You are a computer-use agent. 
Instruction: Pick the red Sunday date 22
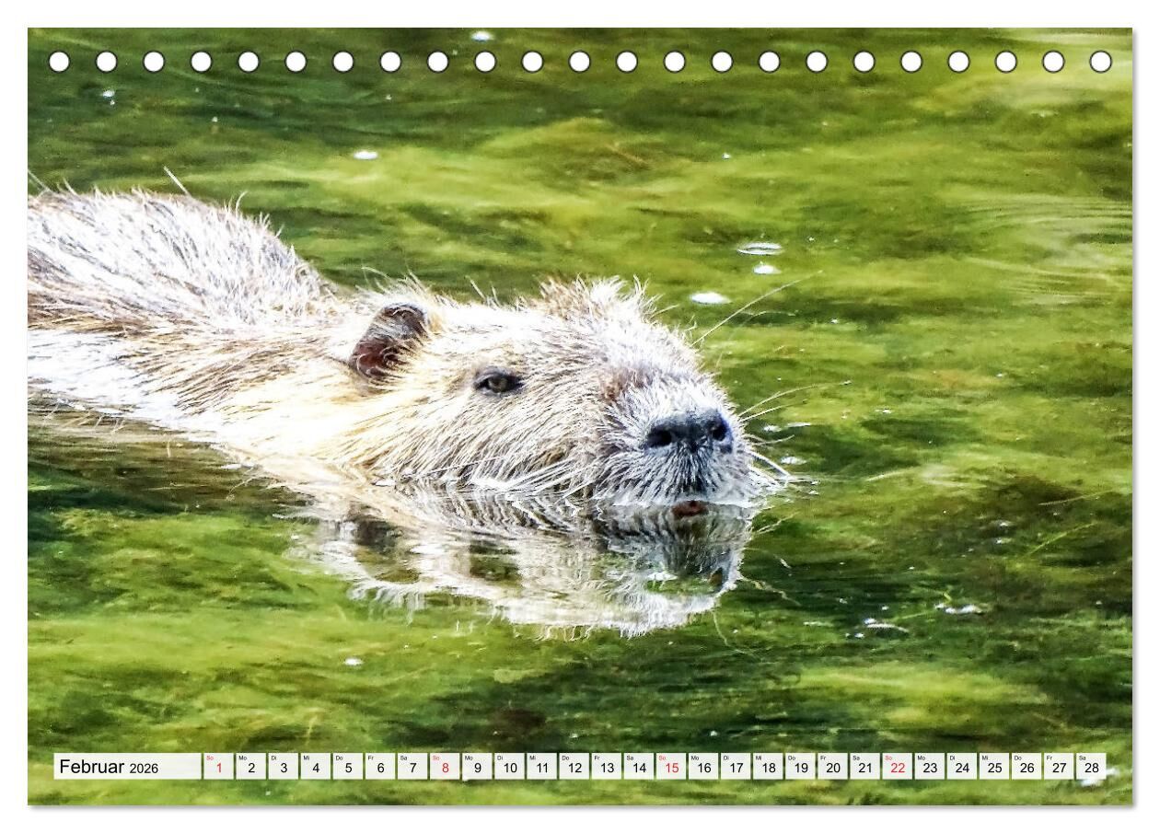pyautogui.click(x=897, y=767)
